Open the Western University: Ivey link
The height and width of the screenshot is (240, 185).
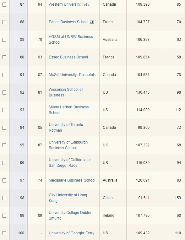[x=69, y=4]
